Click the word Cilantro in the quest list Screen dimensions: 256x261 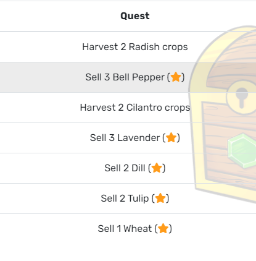[x=144, y=108]
